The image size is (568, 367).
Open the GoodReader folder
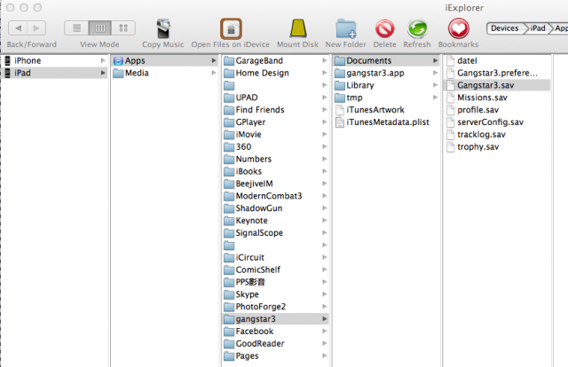point(275,343)
